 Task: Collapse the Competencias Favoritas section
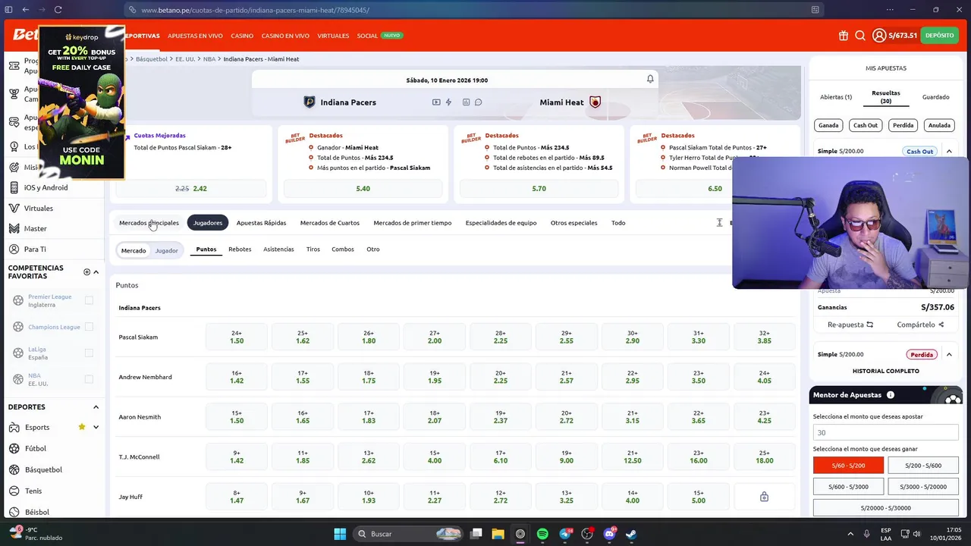coord(96,272)
